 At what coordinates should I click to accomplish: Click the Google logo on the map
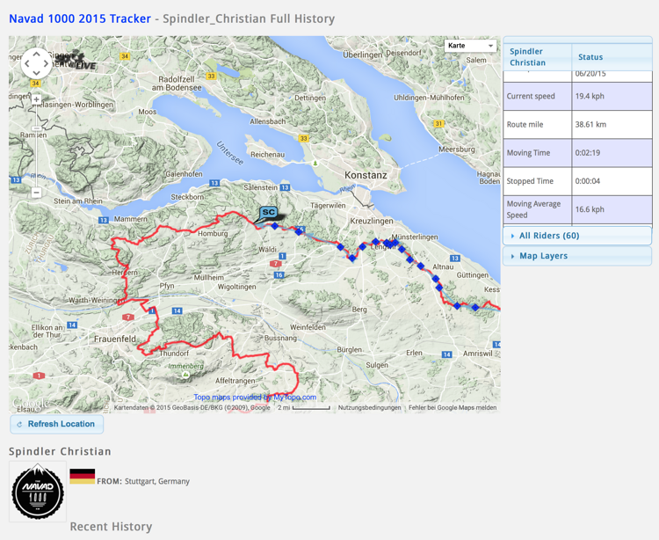click(x=30, y=403)
